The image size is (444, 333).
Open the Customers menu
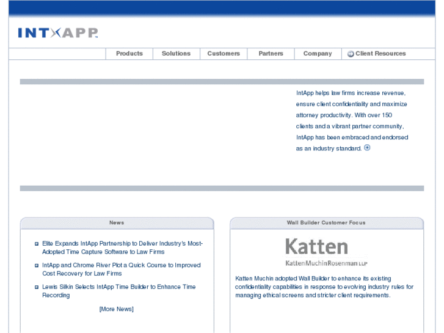point(224,54)
